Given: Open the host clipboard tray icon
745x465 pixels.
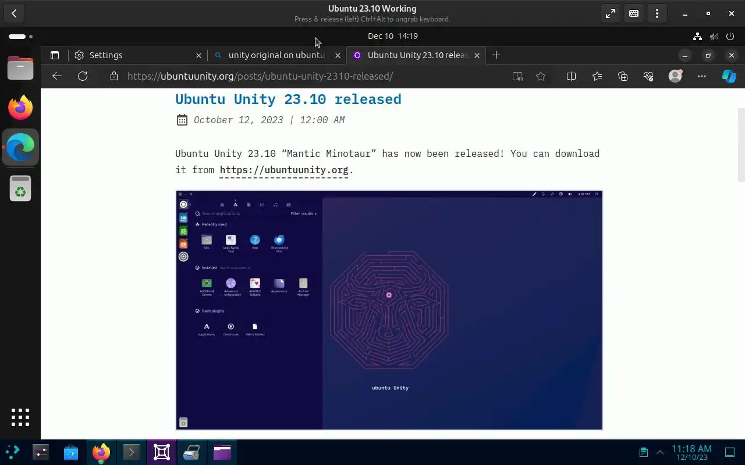Looking at the screenshot, I should [x=644, y=452].
